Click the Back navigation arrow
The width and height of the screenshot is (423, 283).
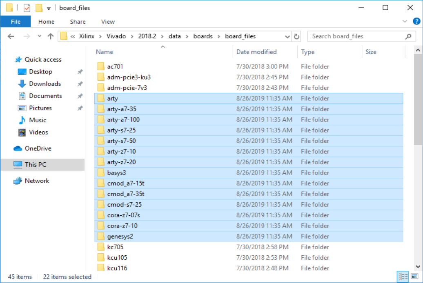tap(11, 36)
